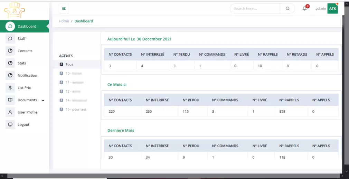Screen dimensions: 349x179
Task: Open the Stats menu item
Action: [x=22, y=63]
